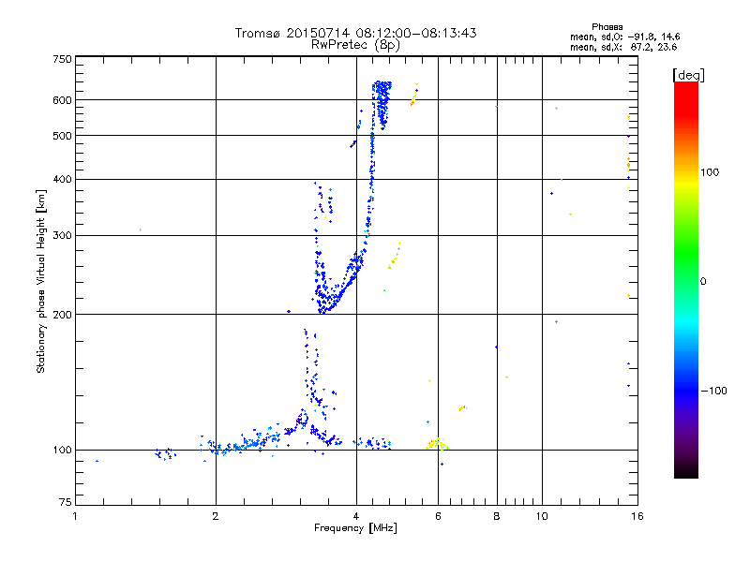Viewport: 750px width, 562px height.
Task: Click the plot title 'Tromsø 20150714 08:12:00-08:13:43'
Action: tap(355, 33)
